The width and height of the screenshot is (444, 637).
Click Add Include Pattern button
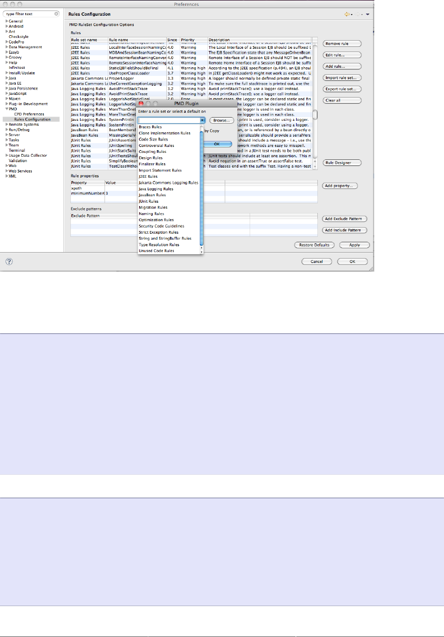click(x=344, y=230)
